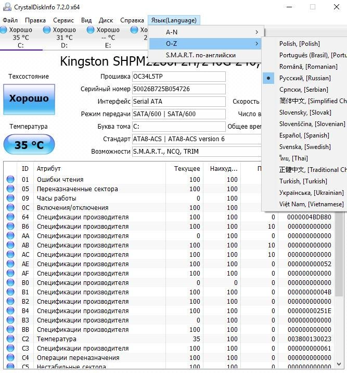Click the Хорошо health status button
The width and height of the screenshot is (347, 373).
pyautogui.click(x=29, y=100)
